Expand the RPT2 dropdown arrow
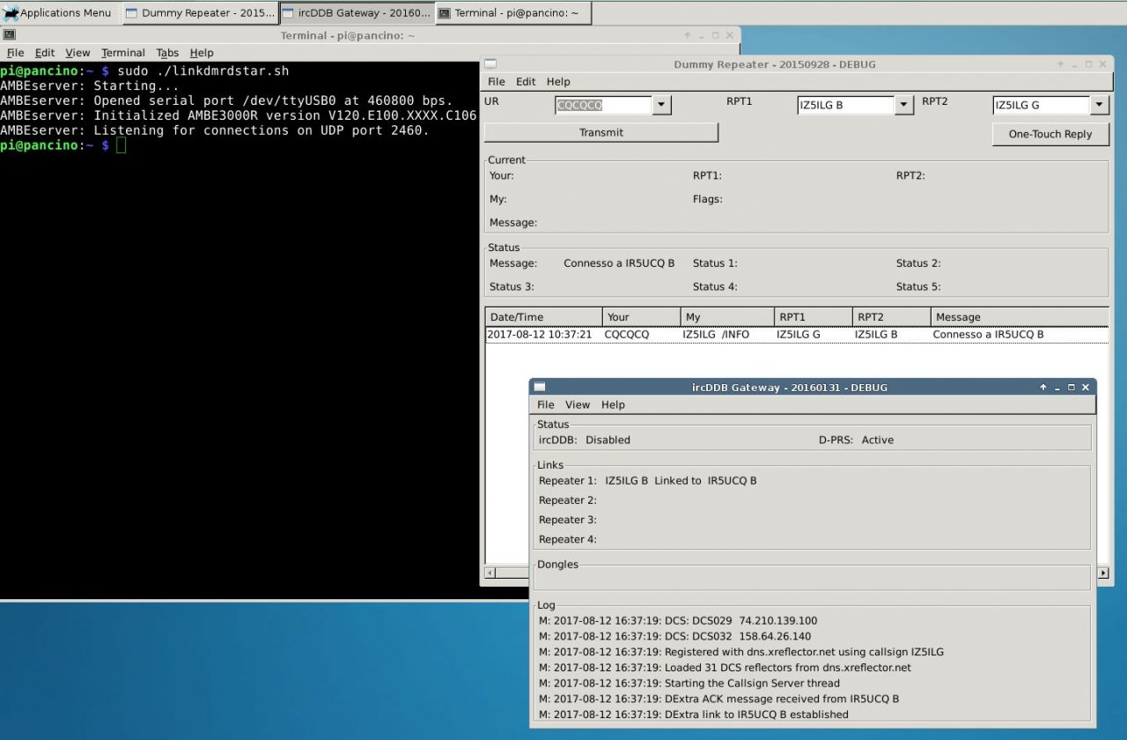The width and height of the screenshot is (1127, 740). 1099,105
